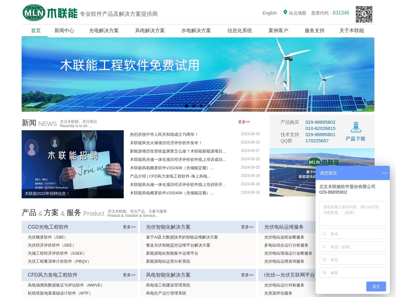Open 光电解决方案 navigation menu

pyautogui.click(x=104, y=31)
